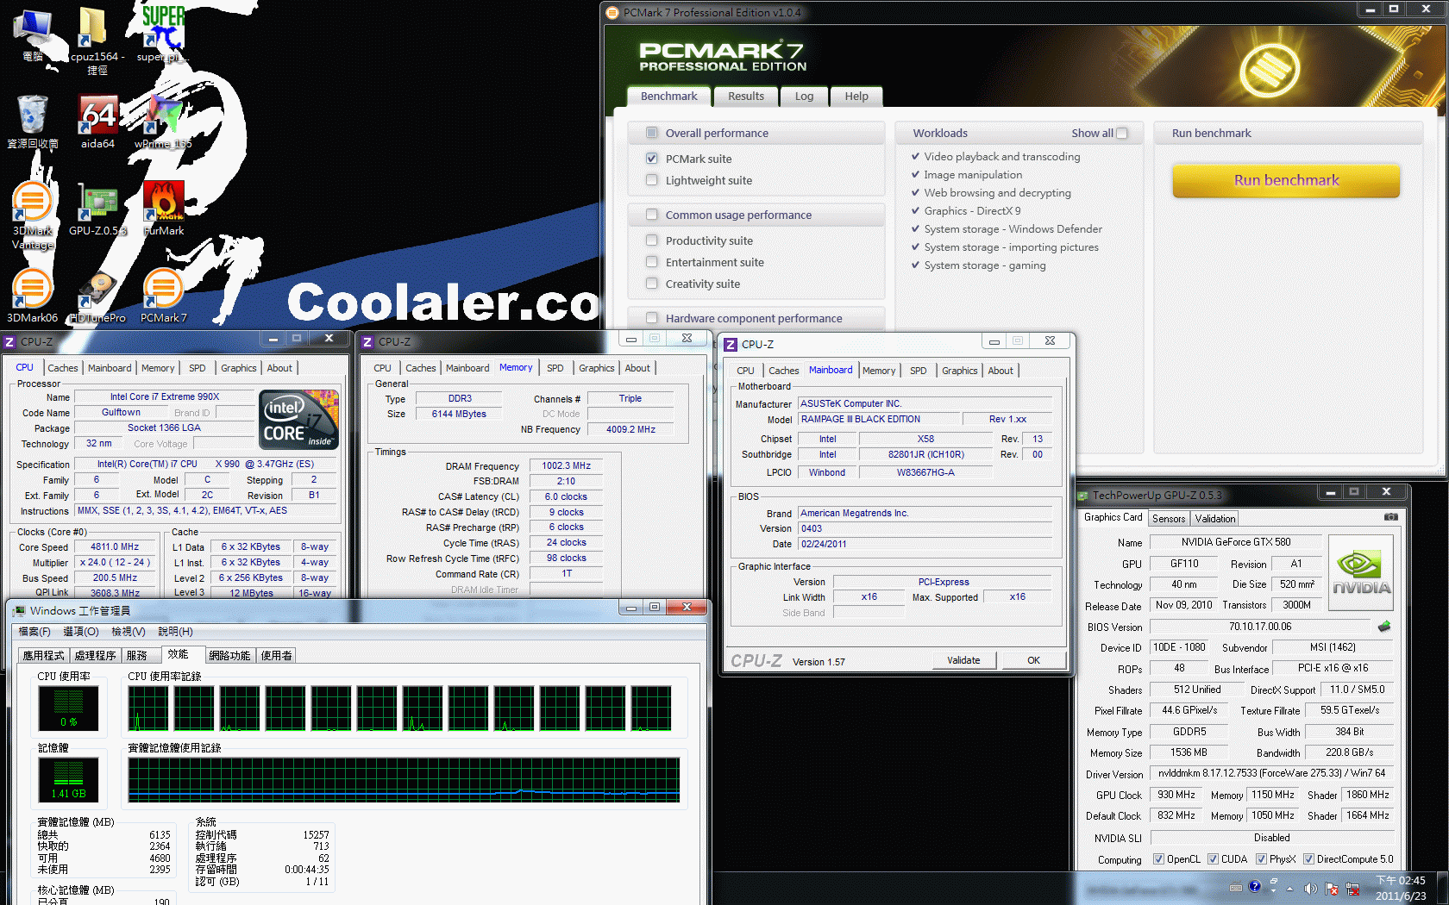Click the GPU-Z screenshot camera icon
This screenshot has width=1449, height=905.
click(1390, 517)
